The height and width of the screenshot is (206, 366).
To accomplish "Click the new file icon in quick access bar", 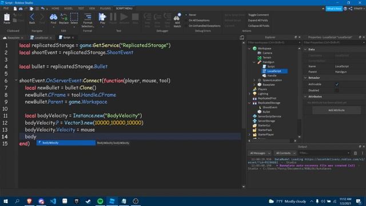I will pos(15,9).
